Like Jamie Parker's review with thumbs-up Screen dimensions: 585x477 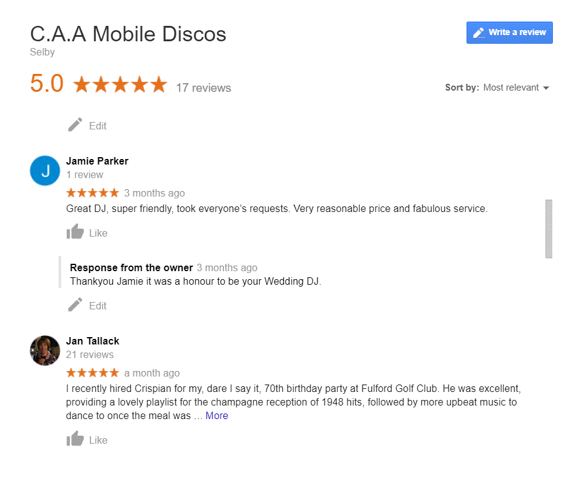(x=75, y=232)
